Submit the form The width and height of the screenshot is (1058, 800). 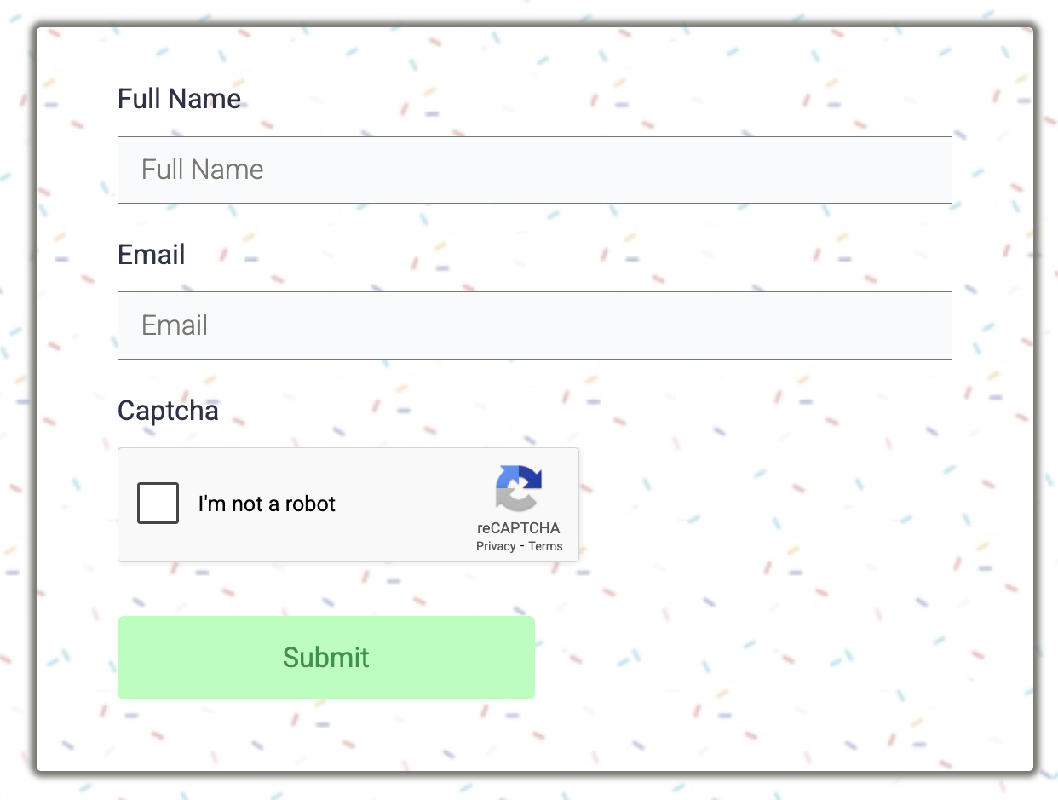tap(325, 658)
